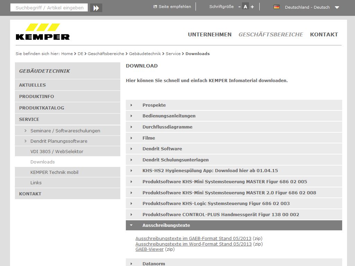This screenshot has height=266, width=355.
Task: Download Ausschreibungstexte im Word-Format zip
Action: click(193, 244)
